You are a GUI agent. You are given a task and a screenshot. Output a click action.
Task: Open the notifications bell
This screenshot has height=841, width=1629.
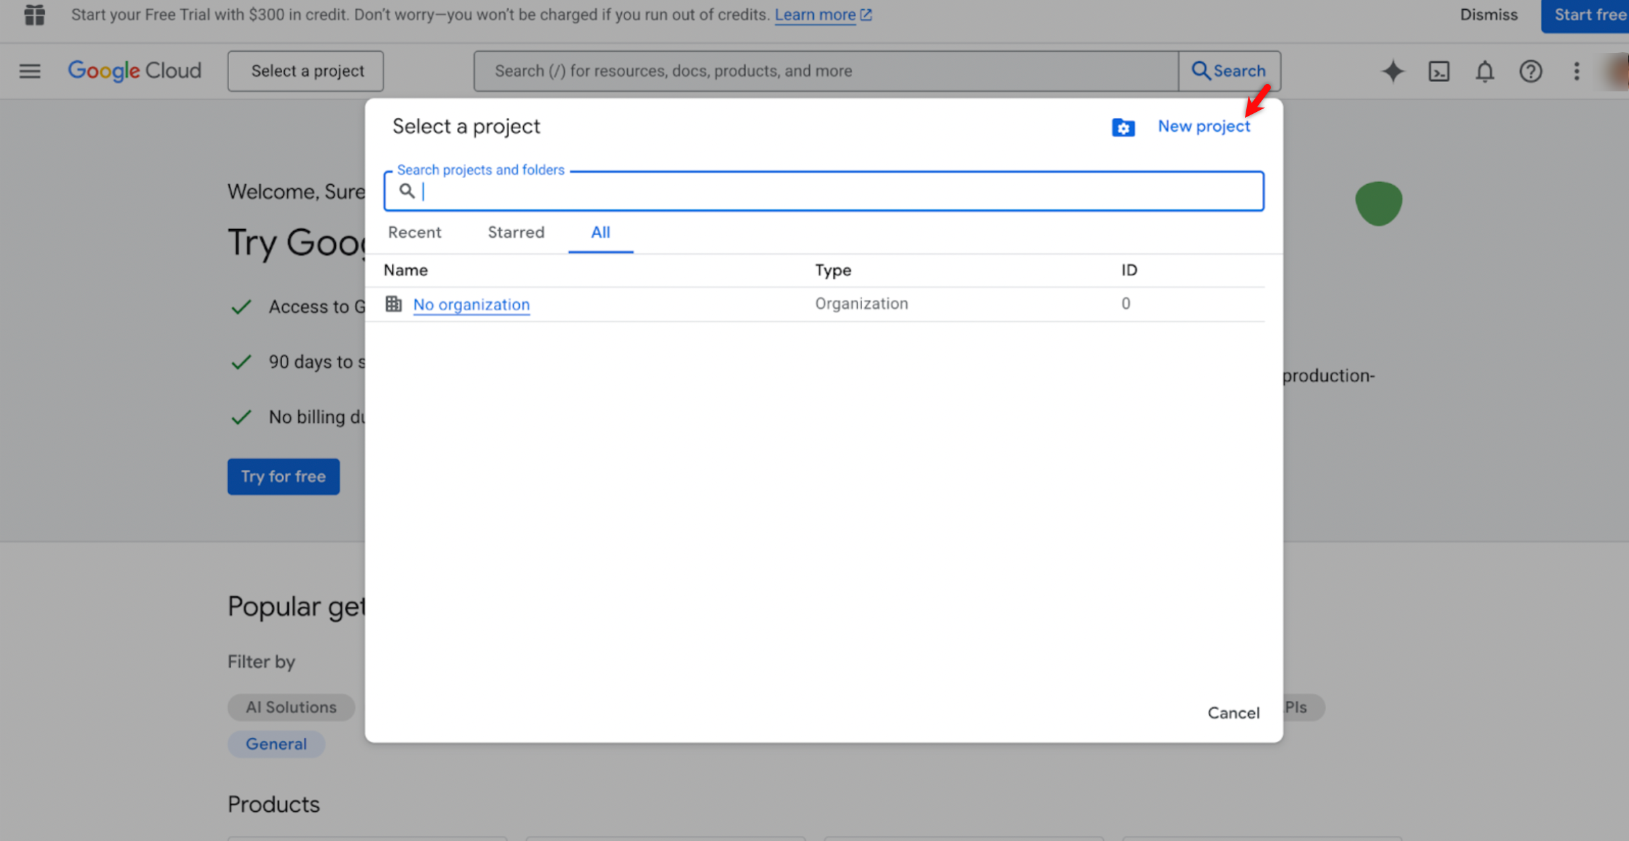[1485, 71]
